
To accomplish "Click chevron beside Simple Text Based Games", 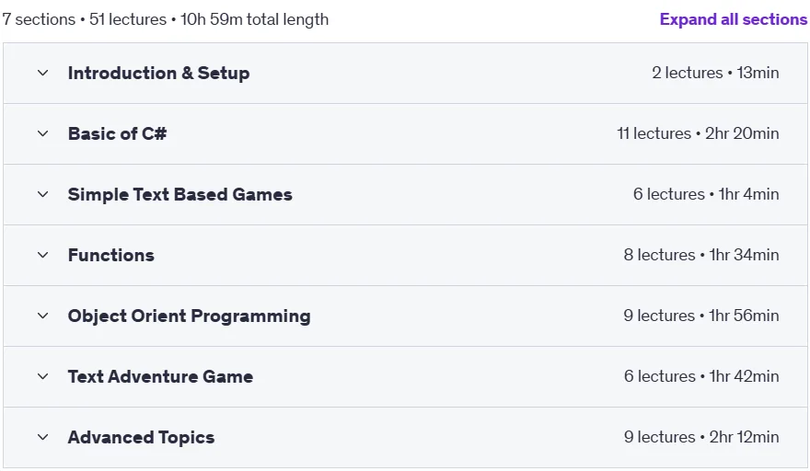I will pyautogui.click(x=43, y=194).
